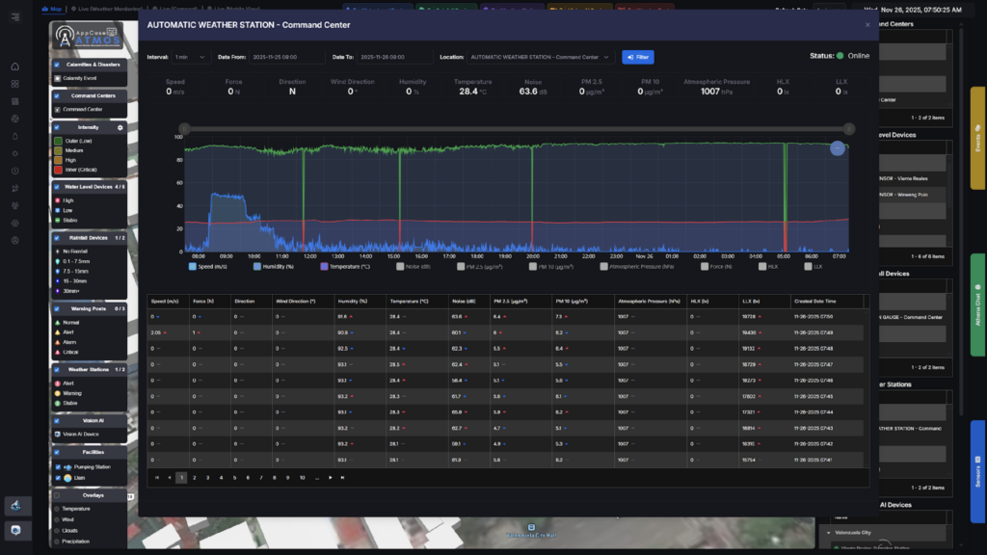Open more pages via ellipsis

(x=316, y=478)
